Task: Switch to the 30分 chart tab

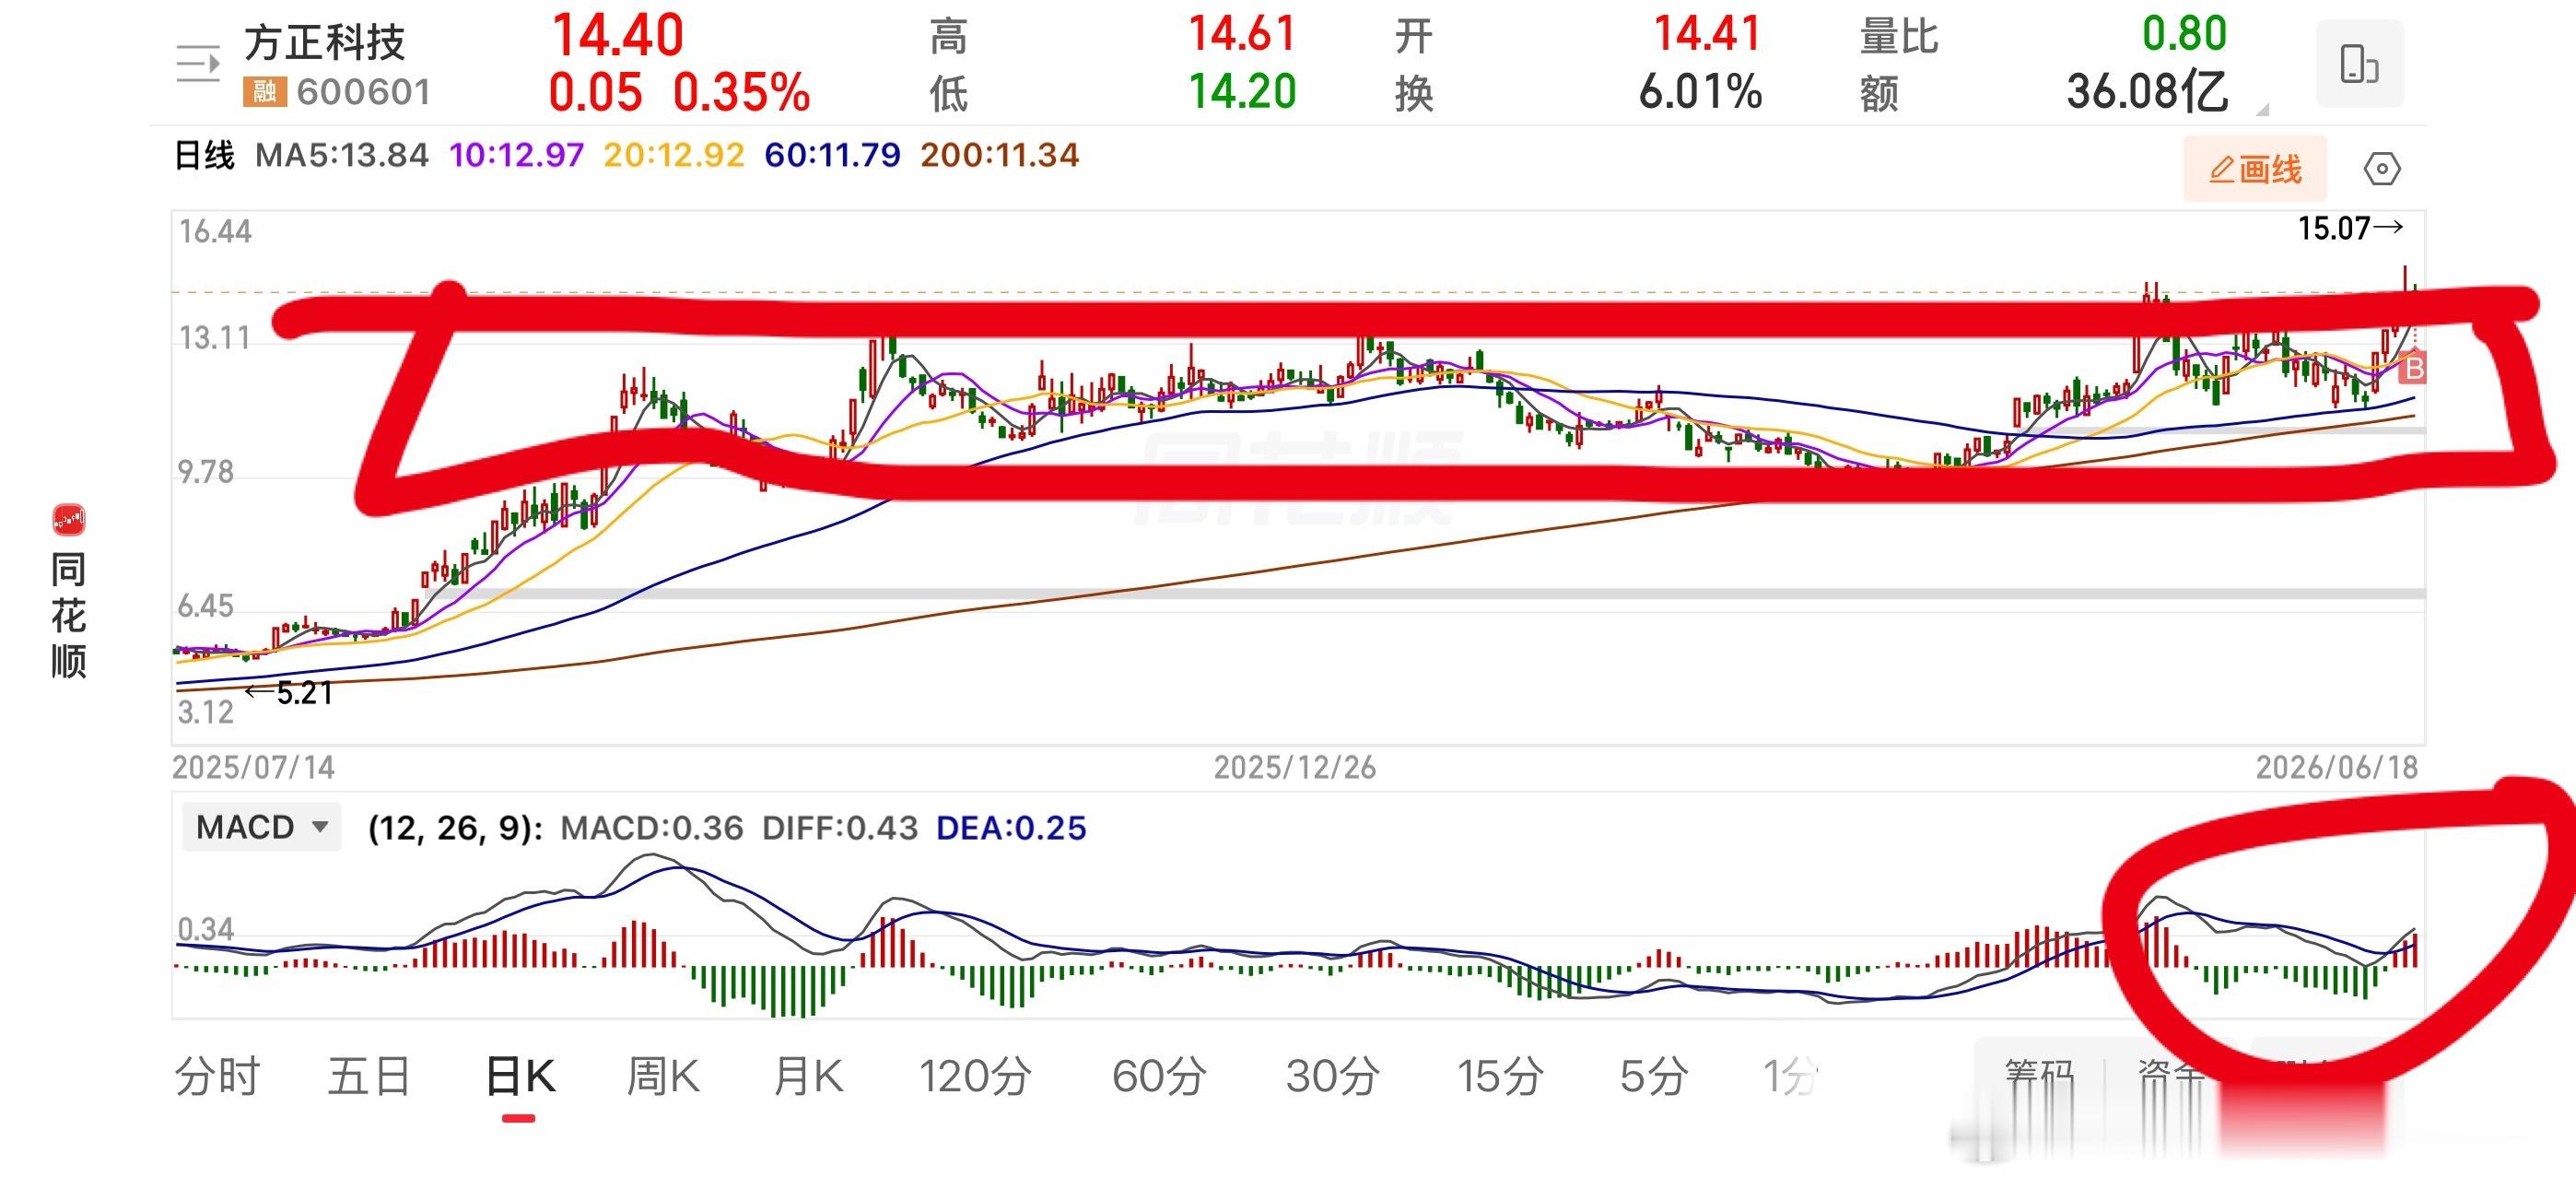Action: tap(1333, 1077)
